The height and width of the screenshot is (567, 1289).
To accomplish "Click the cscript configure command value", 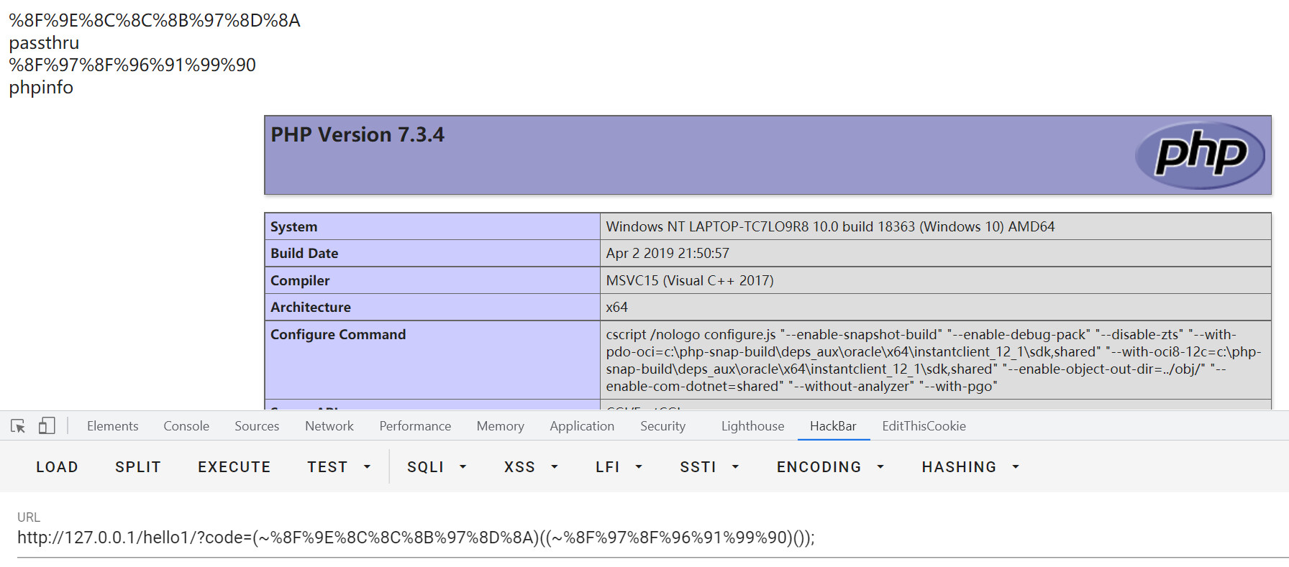I will [934, 360].
